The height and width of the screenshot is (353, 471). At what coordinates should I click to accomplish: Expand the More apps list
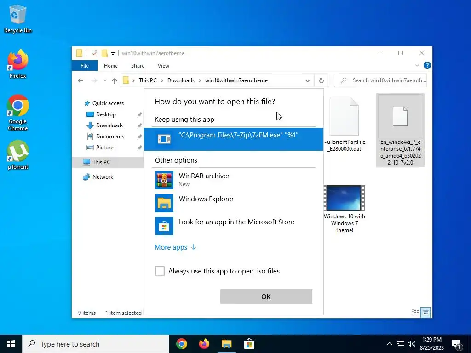pyautogui.click(x=175, y=247)
